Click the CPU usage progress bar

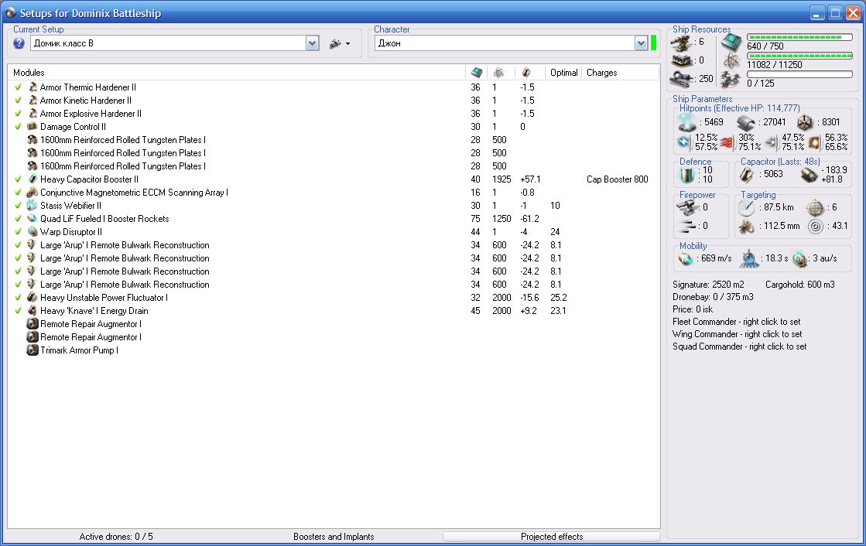799,37
